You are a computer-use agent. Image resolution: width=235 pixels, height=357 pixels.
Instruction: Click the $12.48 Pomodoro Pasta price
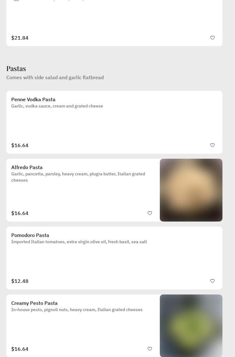(x=20, y=281)
